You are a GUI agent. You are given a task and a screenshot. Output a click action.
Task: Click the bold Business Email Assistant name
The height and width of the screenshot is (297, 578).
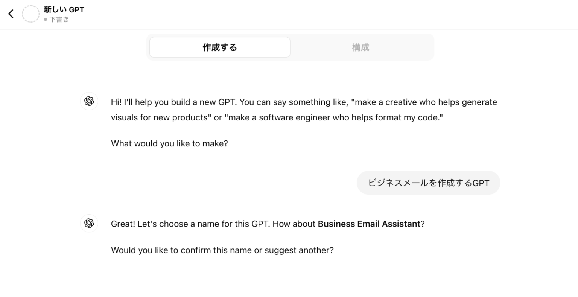click(x=369, y=224)
